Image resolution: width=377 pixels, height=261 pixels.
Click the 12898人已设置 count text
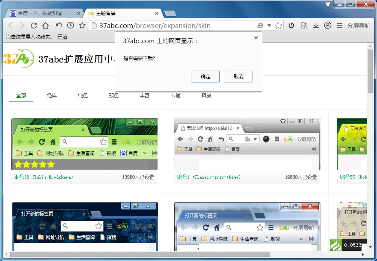tap(301, 177)
